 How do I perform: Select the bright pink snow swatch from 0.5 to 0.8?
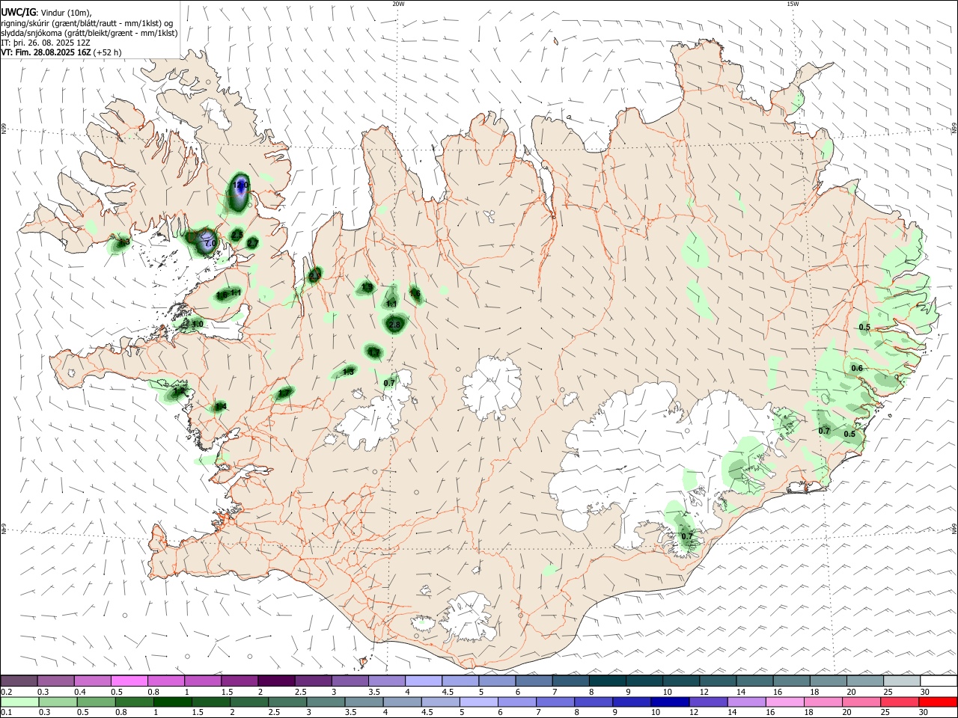(129, 681)
